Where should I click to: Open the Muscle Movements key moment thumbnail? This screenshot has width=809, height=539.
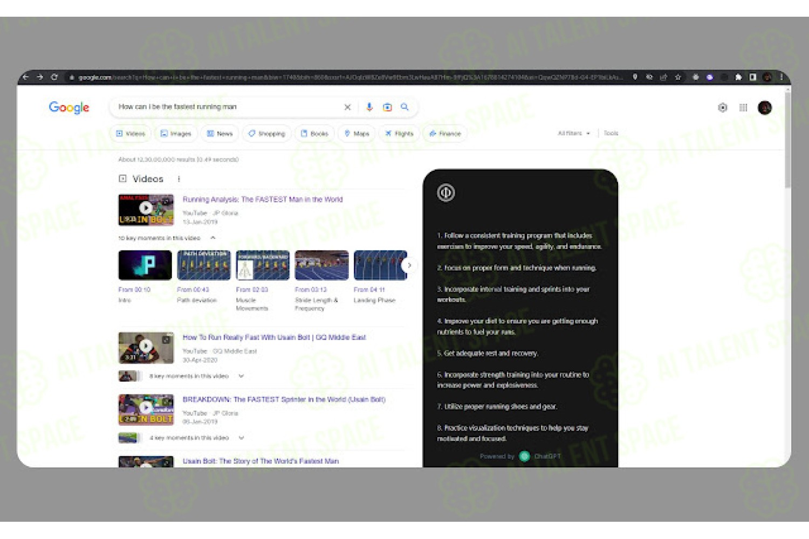pyautogui.click(x=263, y=265)
